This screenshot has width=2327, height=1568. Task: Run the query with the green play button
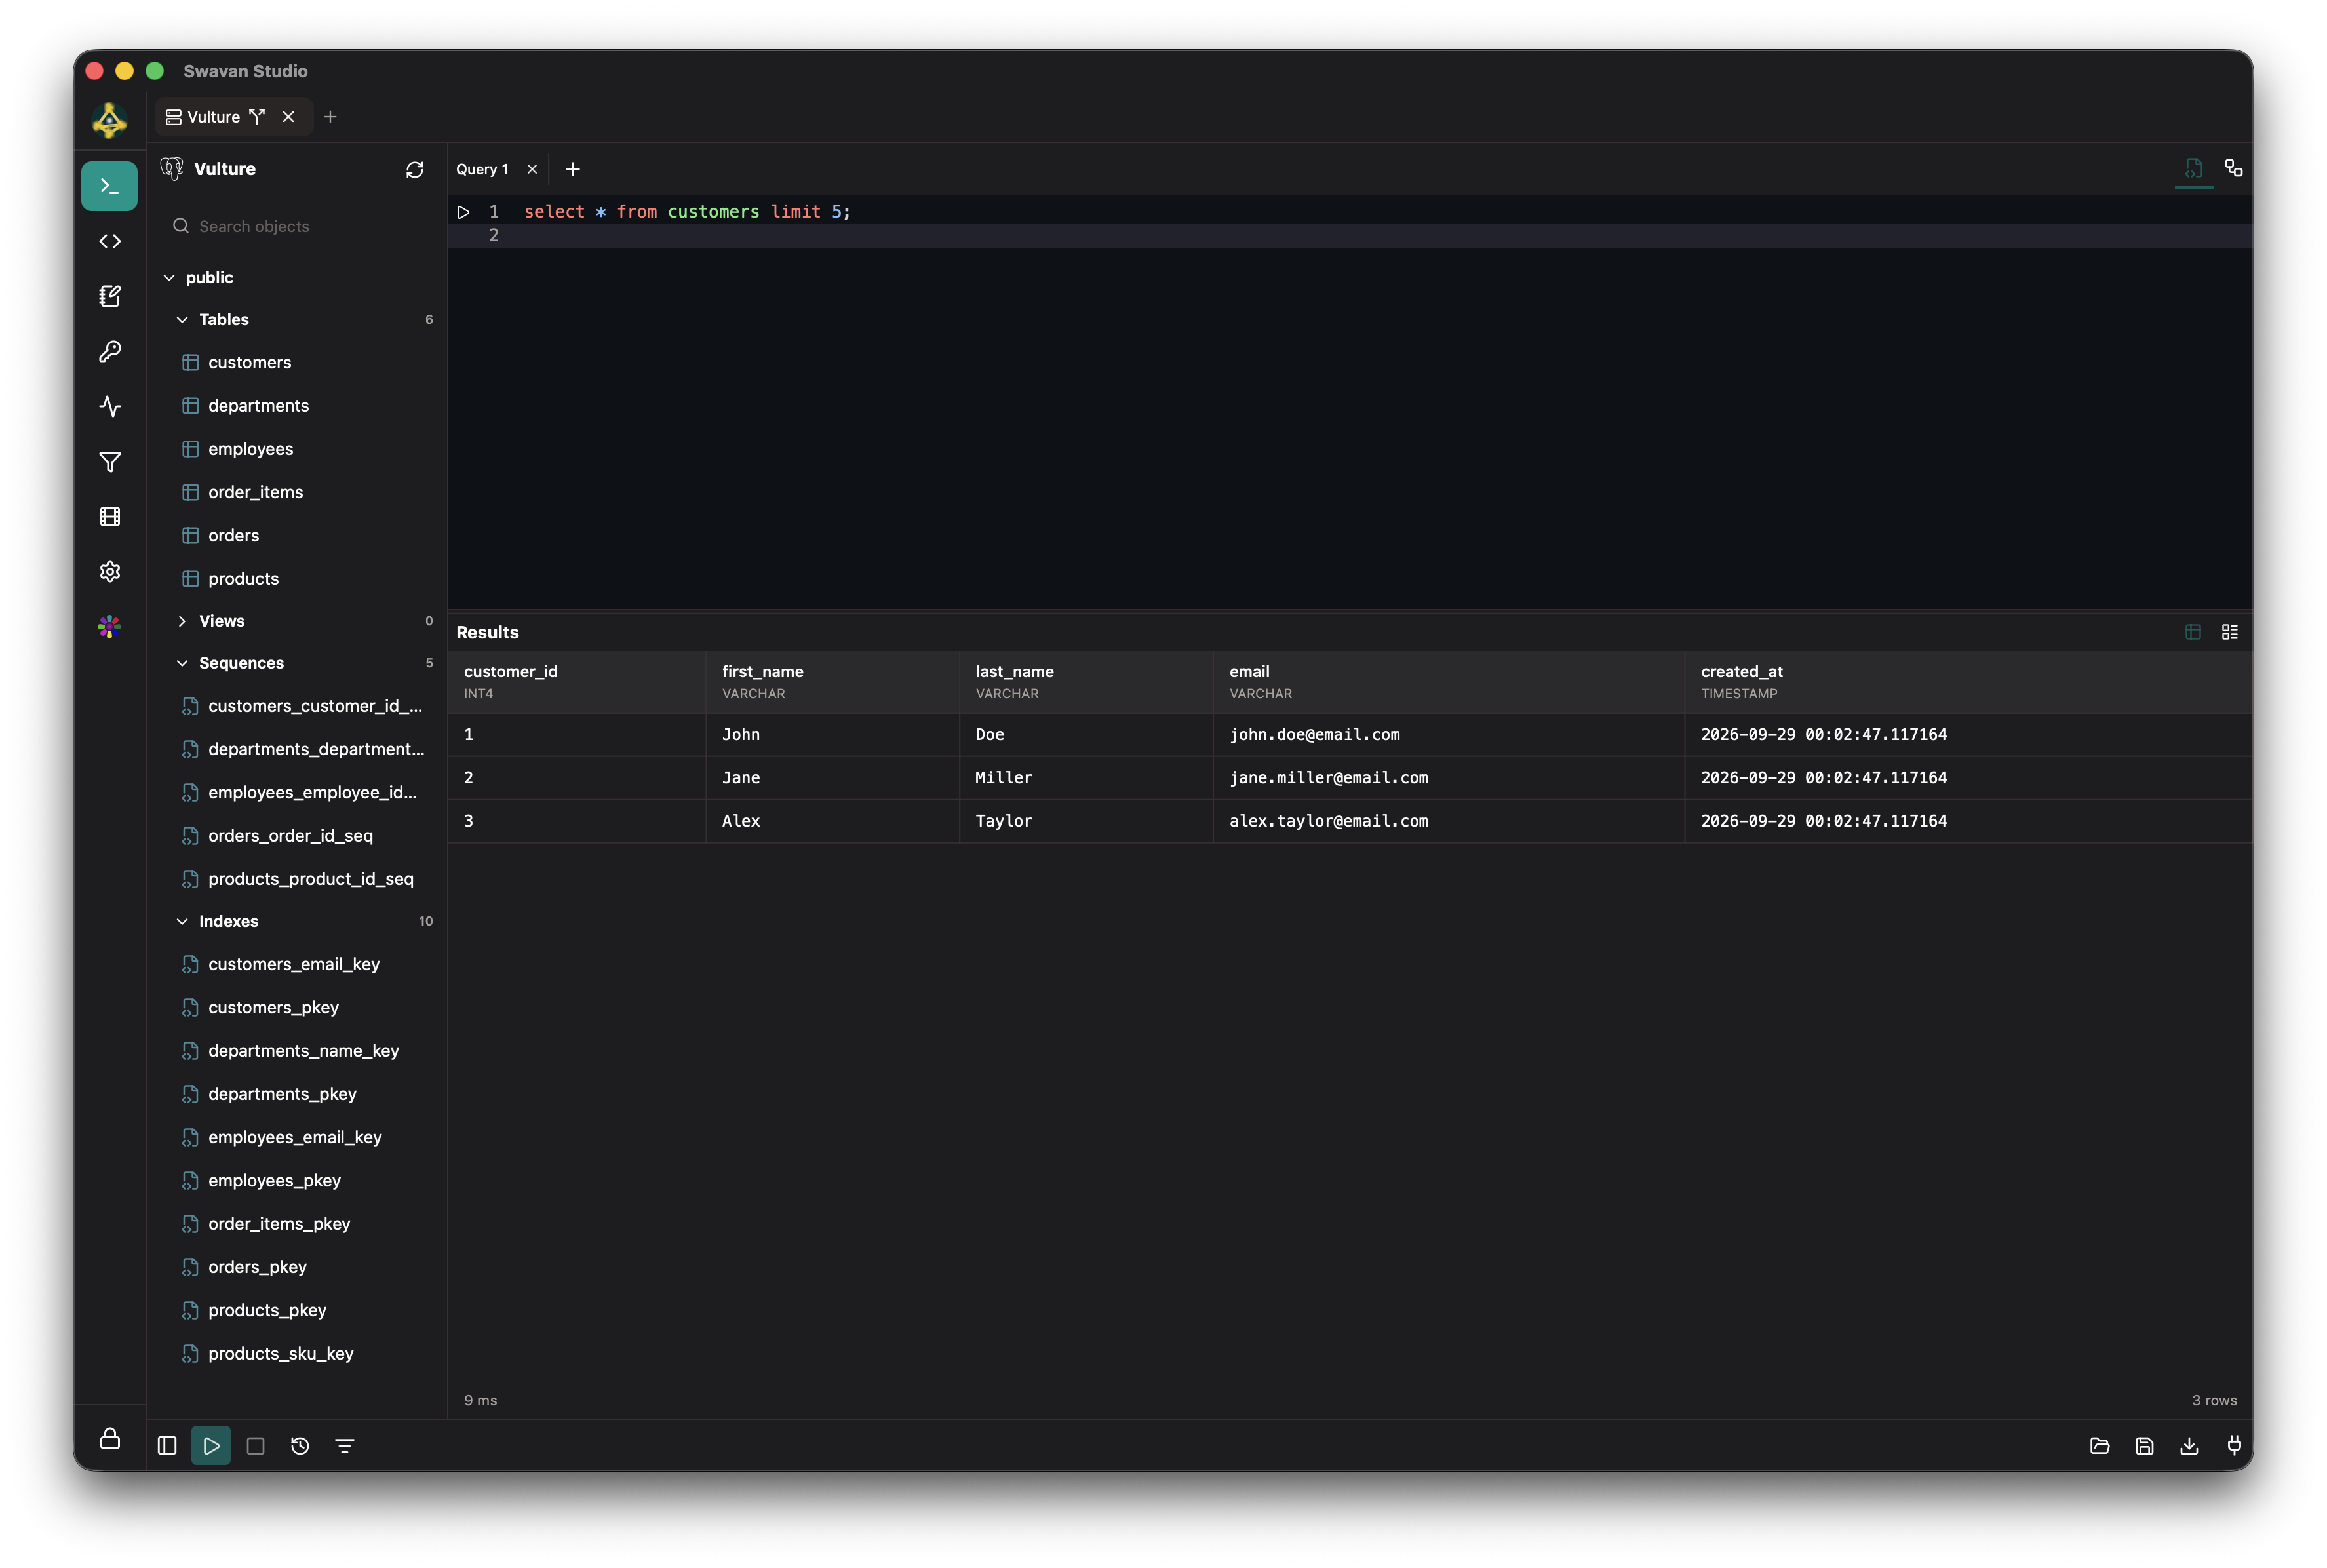211,1445
